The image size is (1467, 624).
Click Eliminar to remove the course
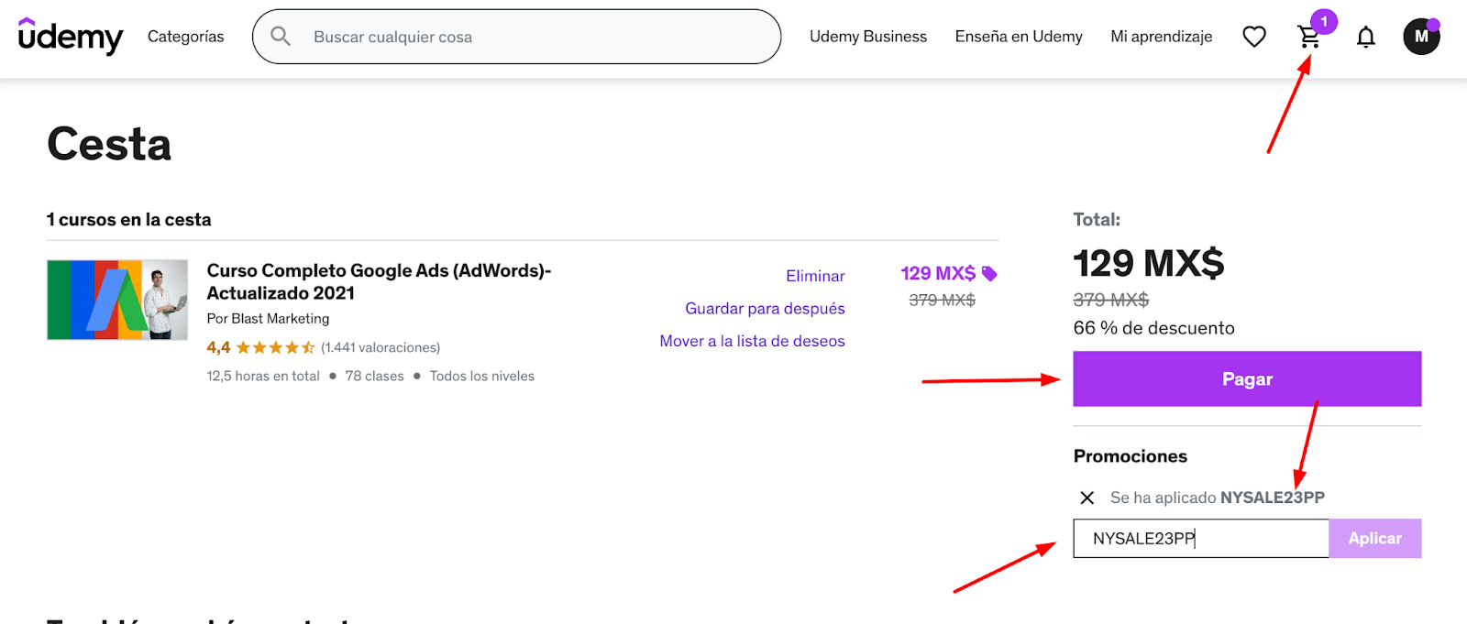pyautogui.click(x=815, y=276)
